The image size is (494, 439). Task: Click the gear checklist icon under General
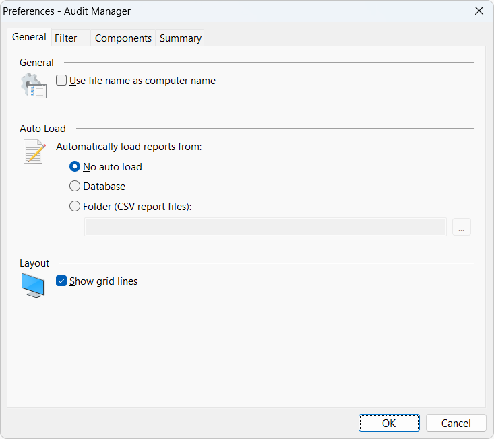(33, 86)
